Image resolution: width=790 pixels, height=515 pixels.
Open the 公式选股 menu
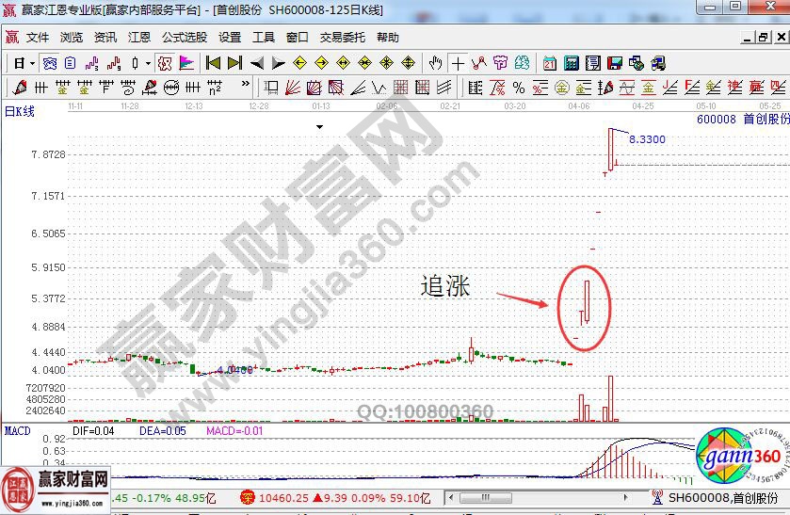click(x=184, y=38)
